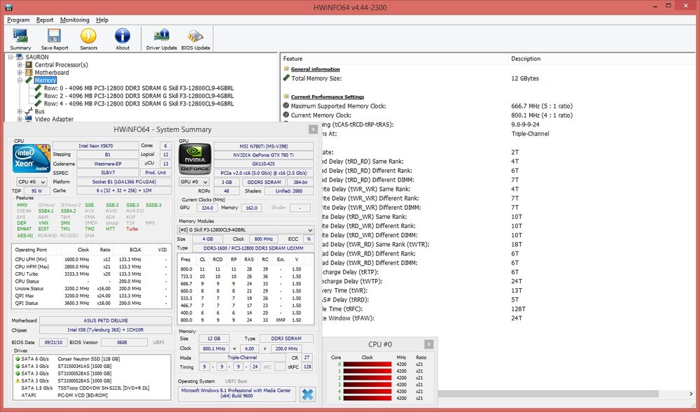The height and width of the screenshot is (412, 700).
Task: Expand the Motherboard tree node
Action: click(x=20, y=72)
